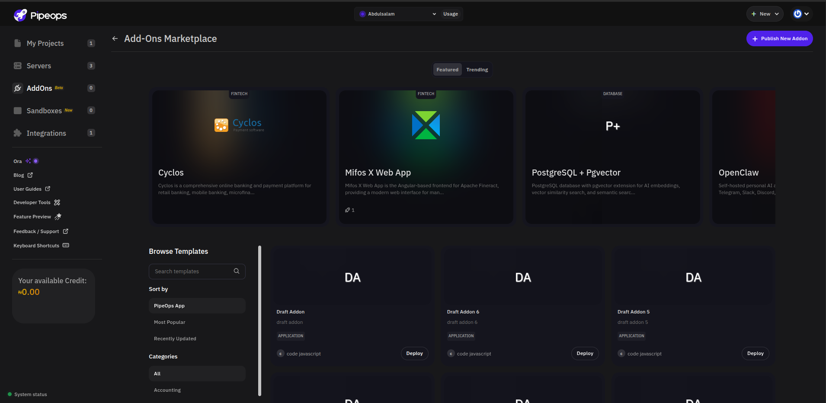Open Integrations sidebar item

(54, 133)
